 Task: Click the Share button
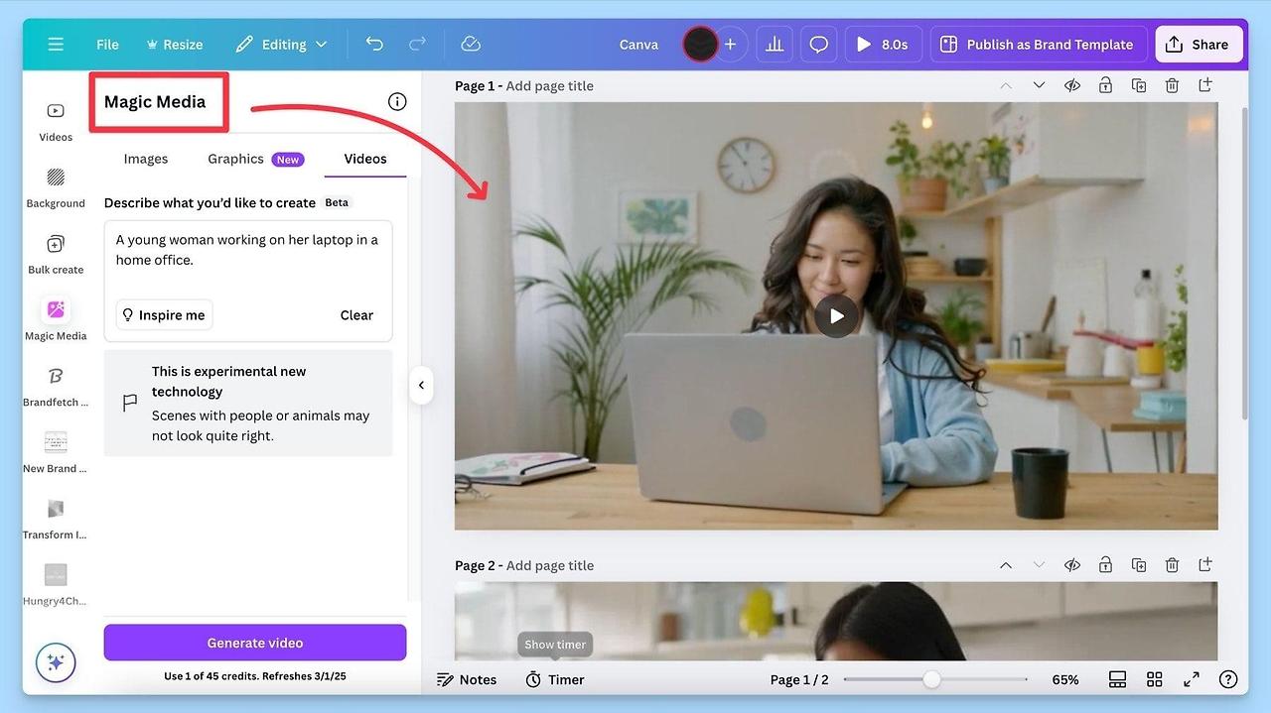coord(1199,45)
